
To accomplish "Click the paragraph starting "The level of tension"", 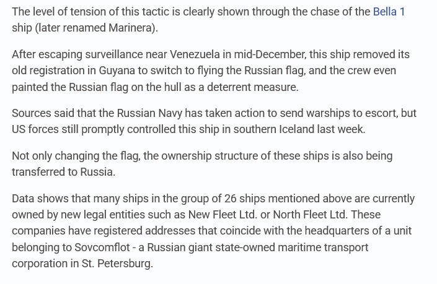I will pos(186,12).
